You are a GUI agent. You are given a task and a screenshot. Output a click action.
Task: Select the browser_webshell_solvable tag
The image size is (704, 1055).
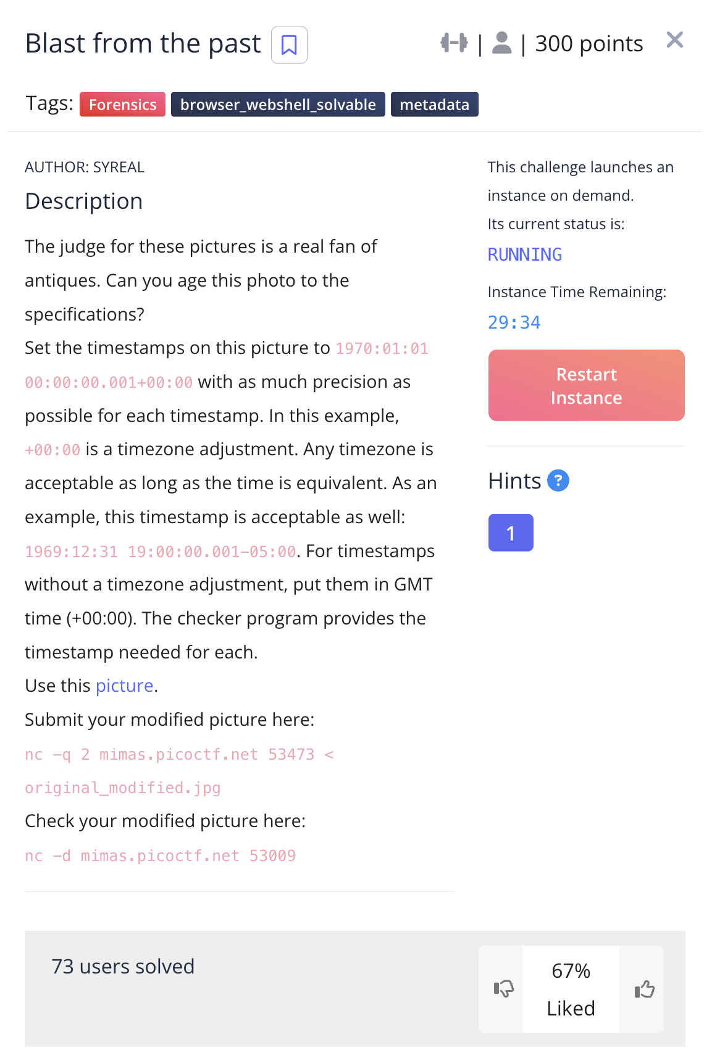pyautogui.click(x=278, y=104)
